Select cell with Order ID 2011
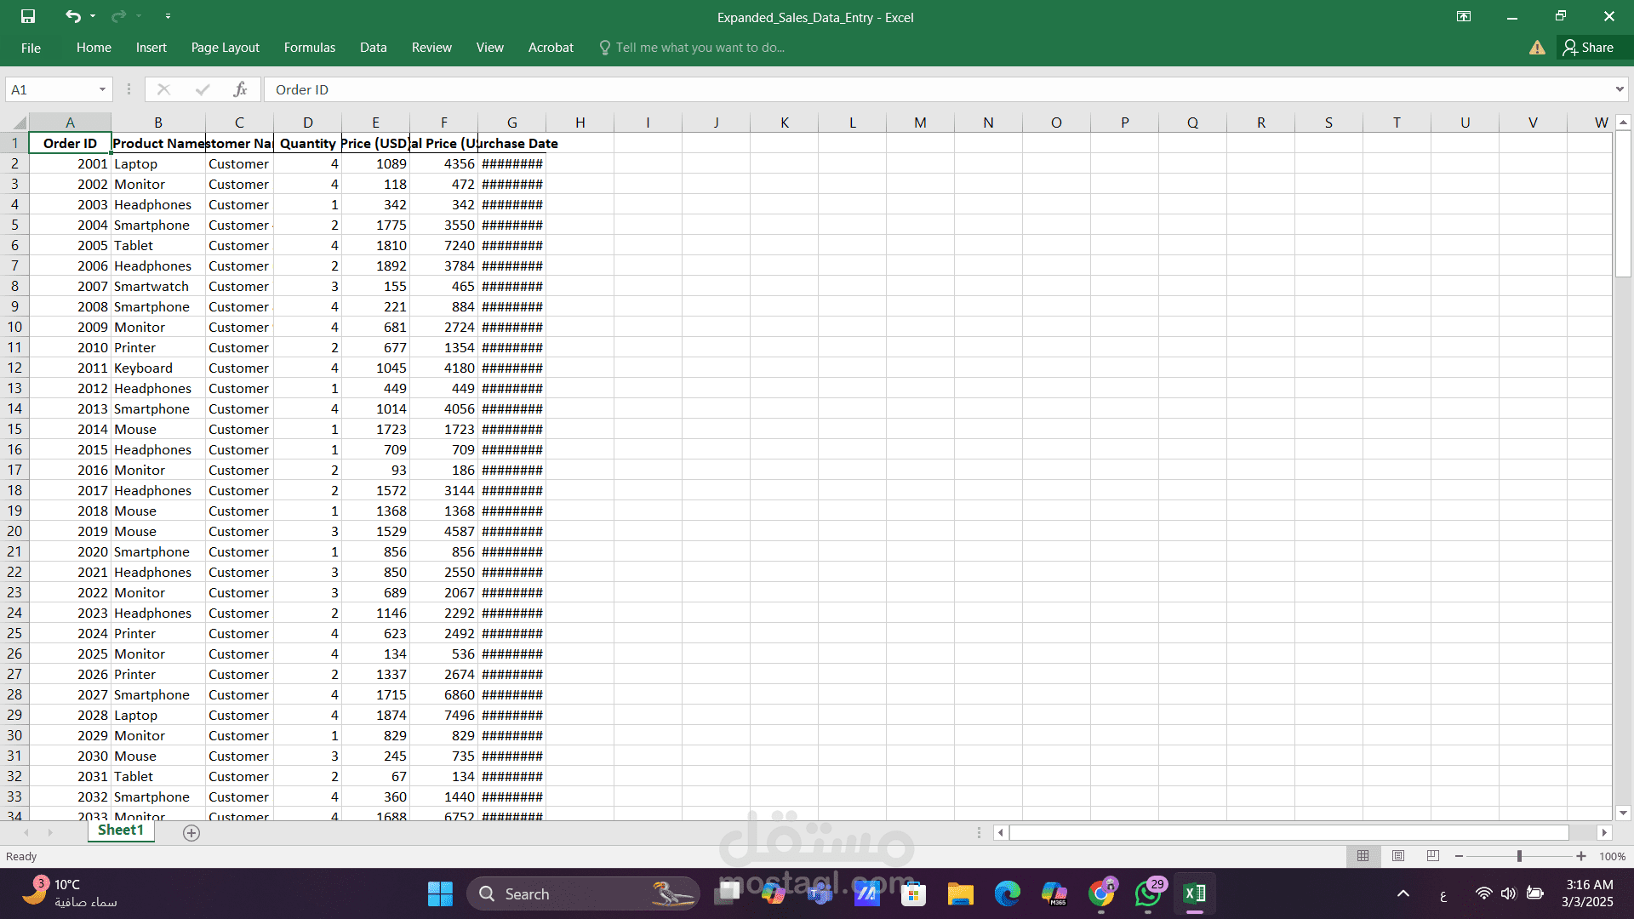This screenshot has width=1634, height=919. click(70, 368)
